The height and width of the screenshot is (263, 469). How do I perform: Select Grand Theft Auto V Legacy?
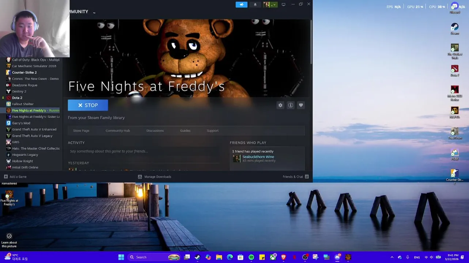[x=33, y=136]
